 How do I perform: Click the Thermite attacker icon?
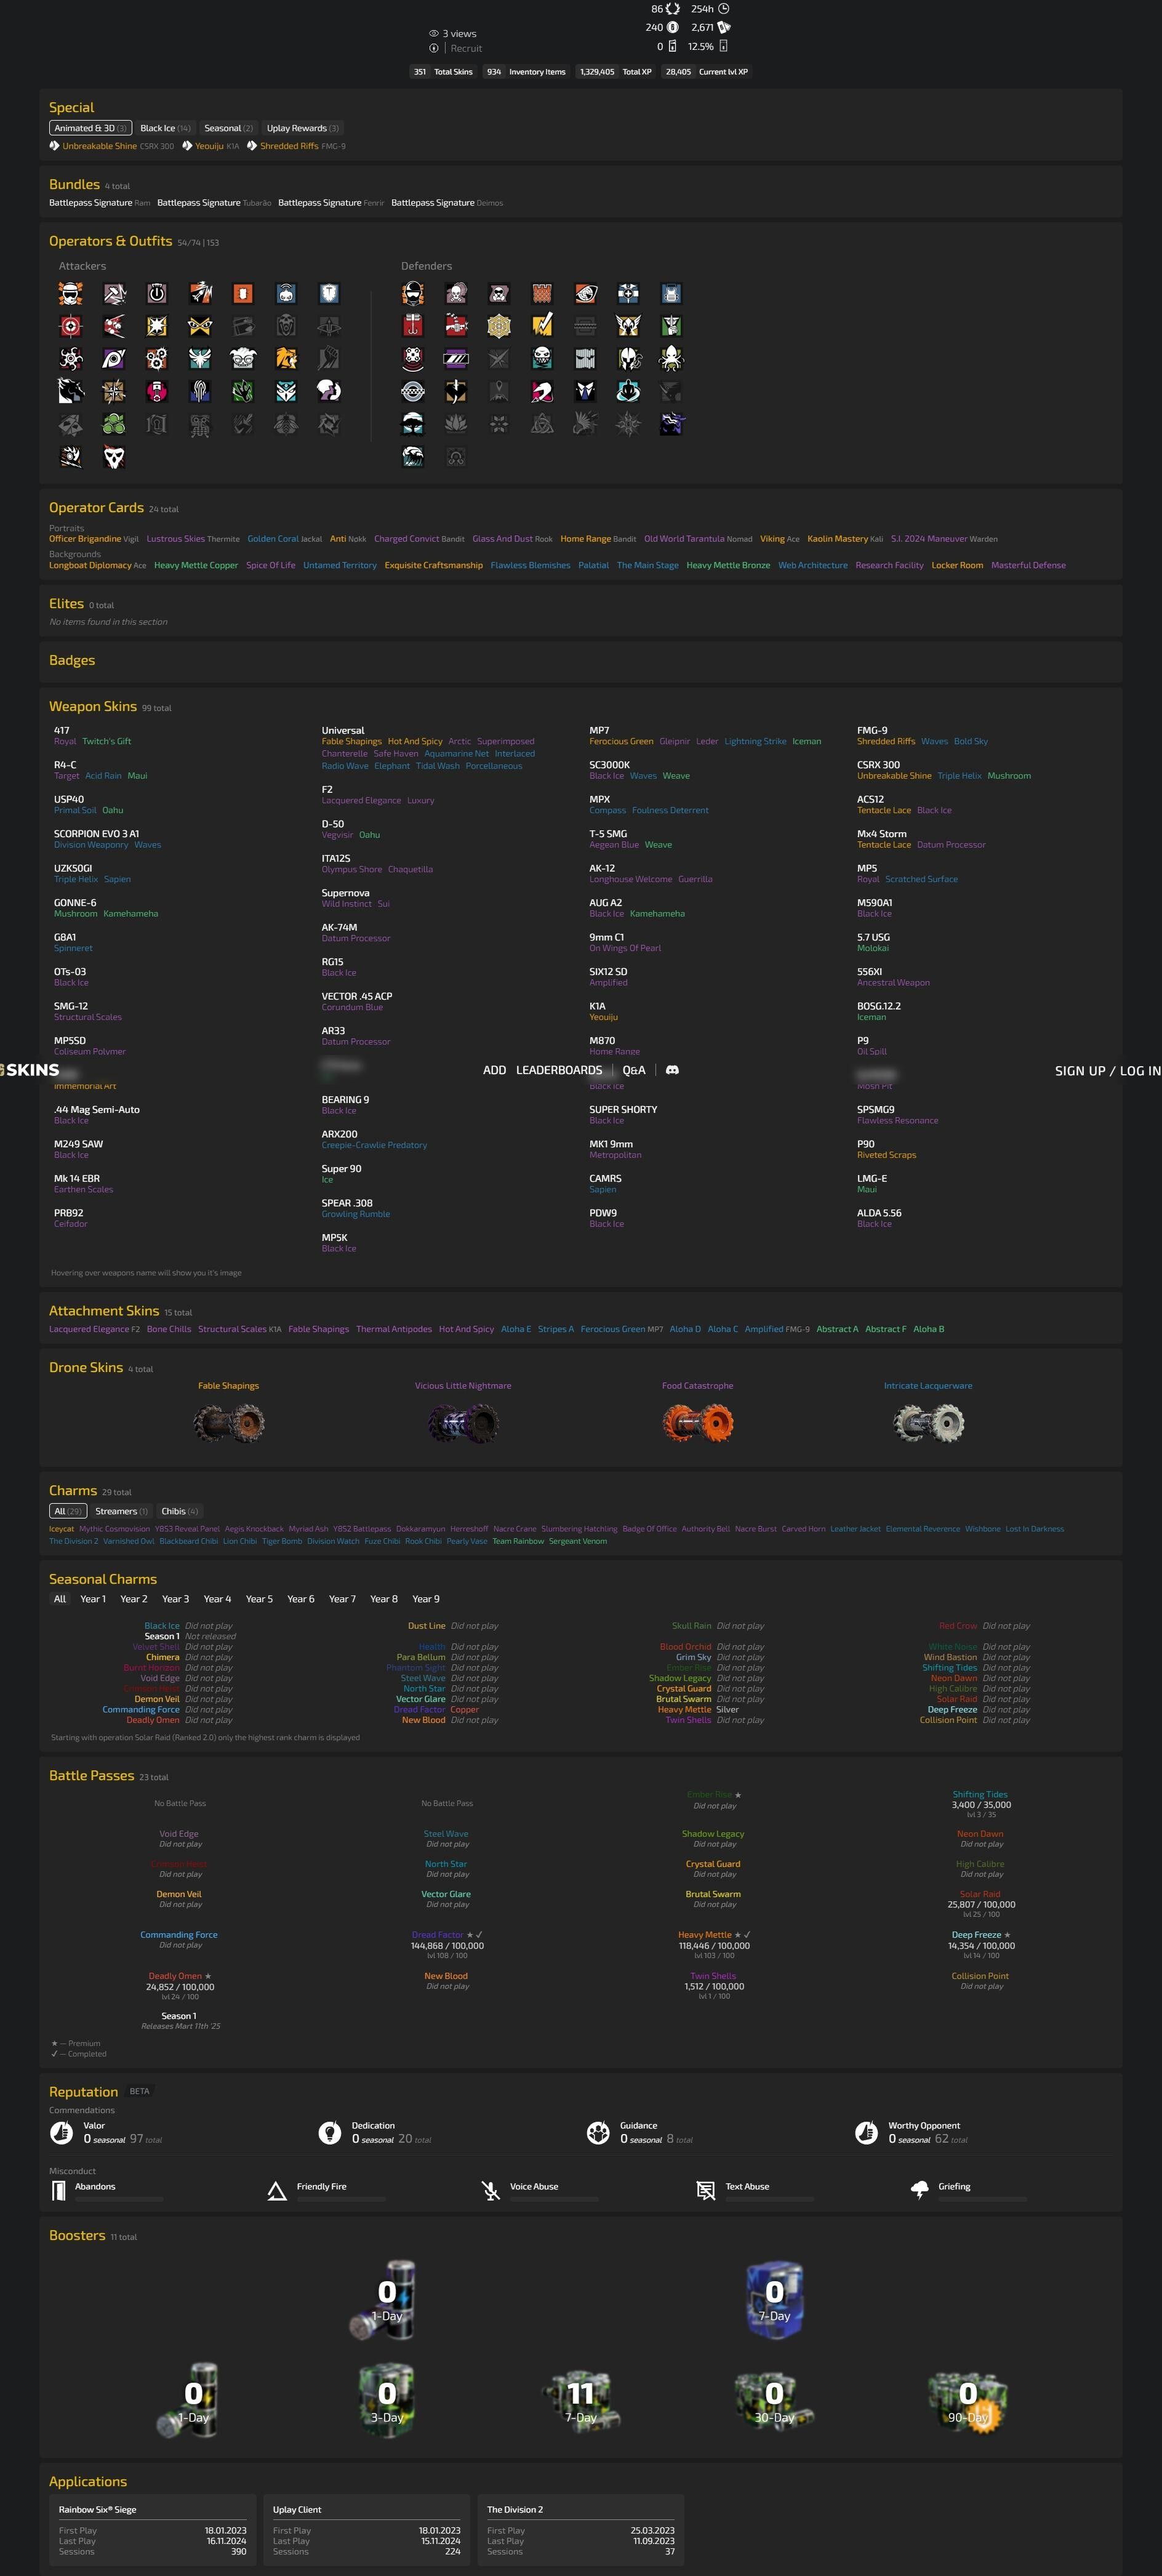[x=243, y=293]
